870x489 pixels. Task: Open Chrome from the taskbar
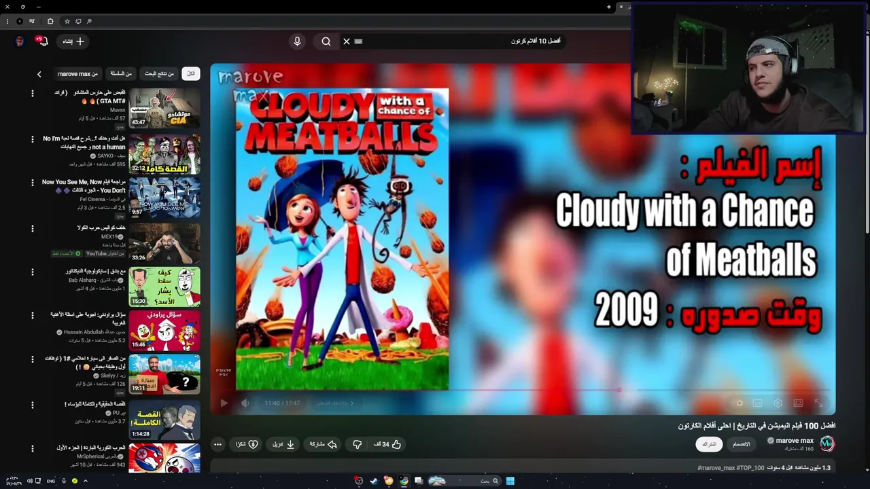click(404, 481)
